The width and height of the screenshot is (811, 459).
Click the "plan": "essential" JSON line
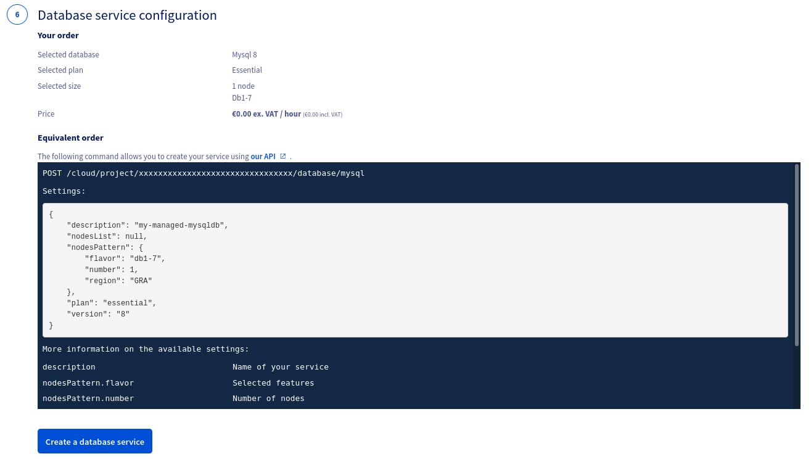(112, 304)
